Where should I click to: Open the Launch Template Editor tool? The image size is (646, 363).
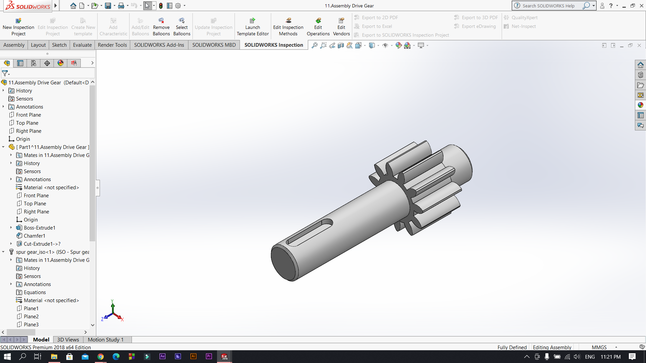252,27
